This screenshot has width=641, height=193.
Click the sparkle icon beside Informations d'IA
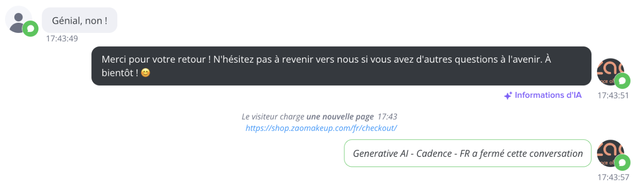coord(508,96)
